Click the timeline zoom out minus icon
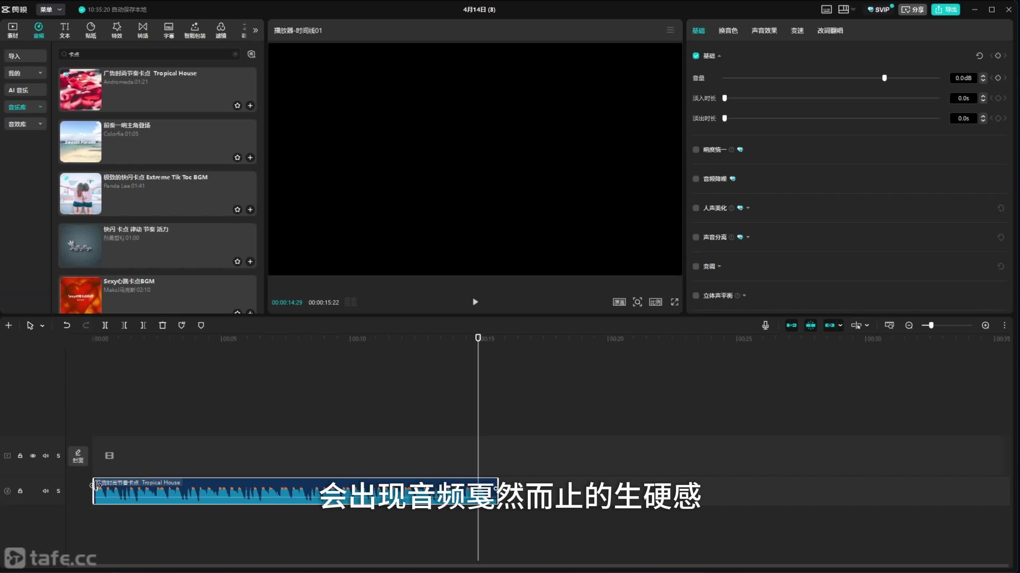The image size is (1020, 573). (x=909, y=325)
